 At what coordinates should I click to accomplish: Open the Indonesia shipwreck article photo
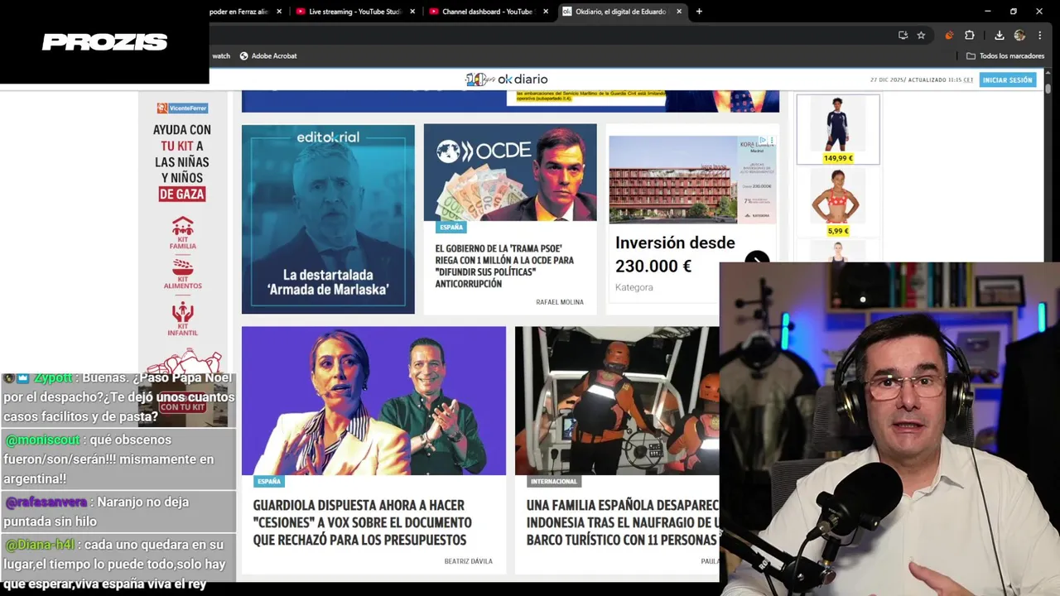click(617, 401)
